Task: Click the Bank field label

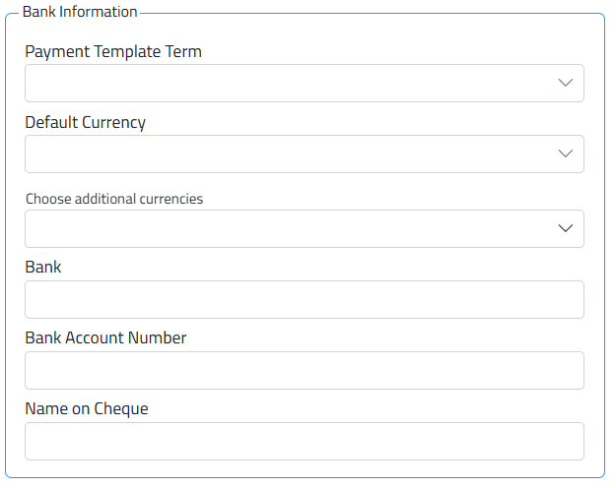Action: click(43, 268)
